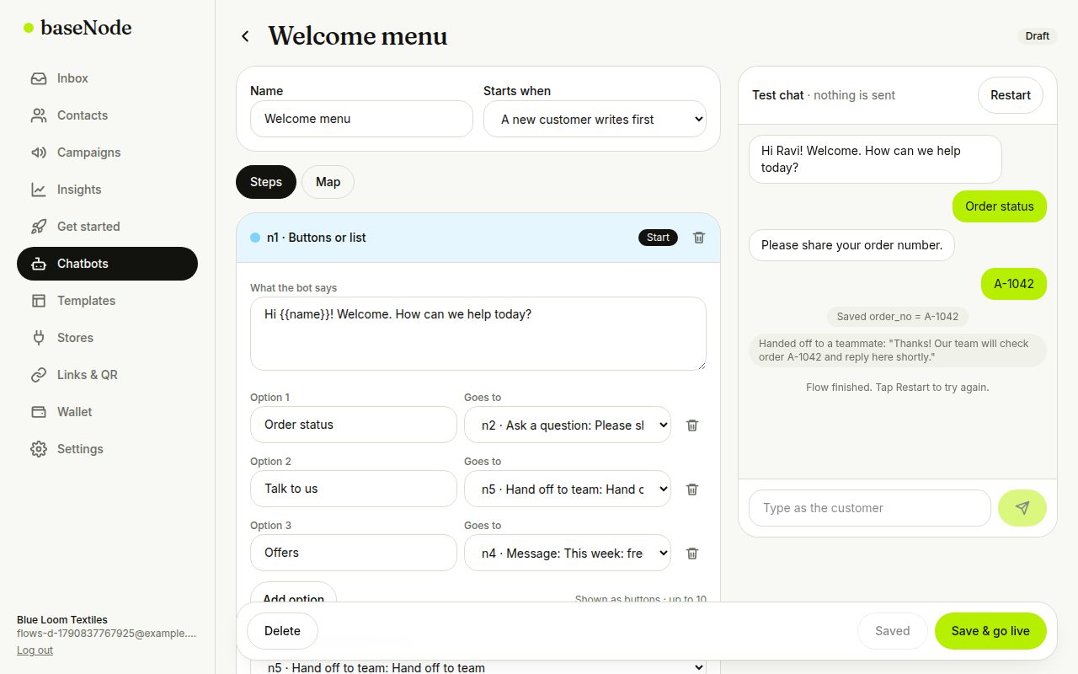The width and height of the screenshot is (1078, 674).
Task: Select the Saved order_no = A-1042 note
Action: click(898, 317)
